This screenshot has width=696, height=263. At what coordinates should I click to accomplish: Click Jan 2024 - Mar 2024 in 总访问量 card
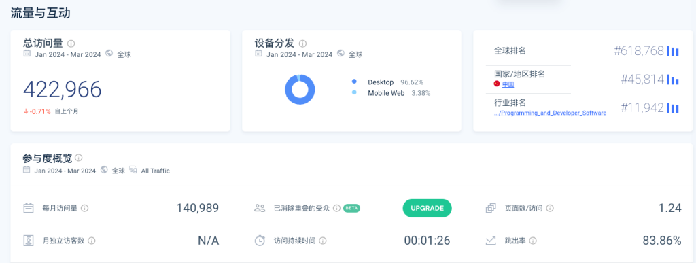68,54
